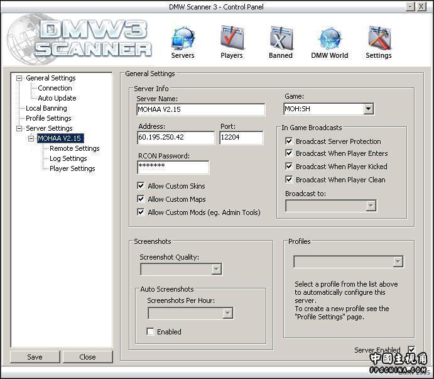
Task: Uncheck Broadcast Server Protection
Action: 289,141
